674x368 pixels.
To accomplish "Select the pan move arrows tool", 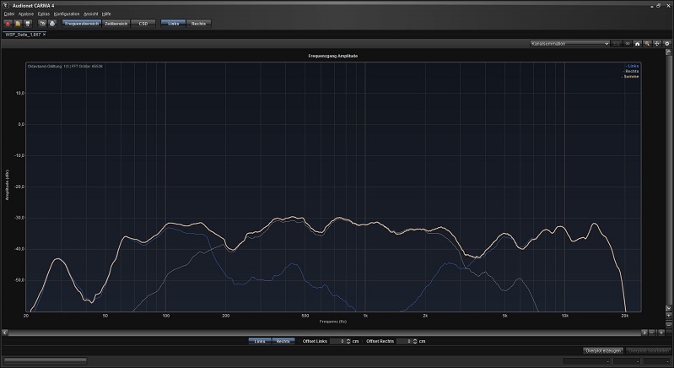I will [x=658, y=43].
